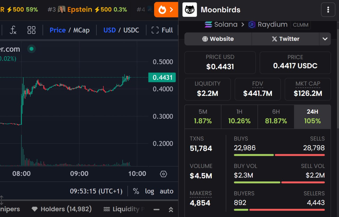Open the chart layout grid icon
Image resolution: width=339 pixels, height=217 pixels.
31,30
